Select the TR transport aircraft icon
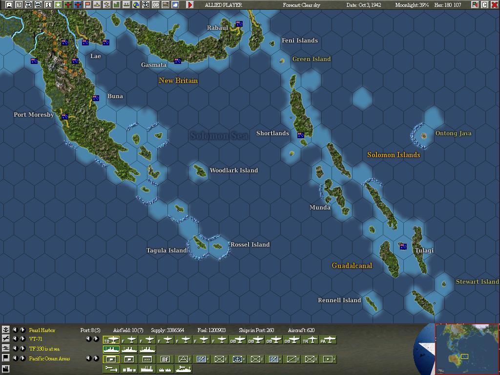Screen dimensions: 500x375 [310, 340]
